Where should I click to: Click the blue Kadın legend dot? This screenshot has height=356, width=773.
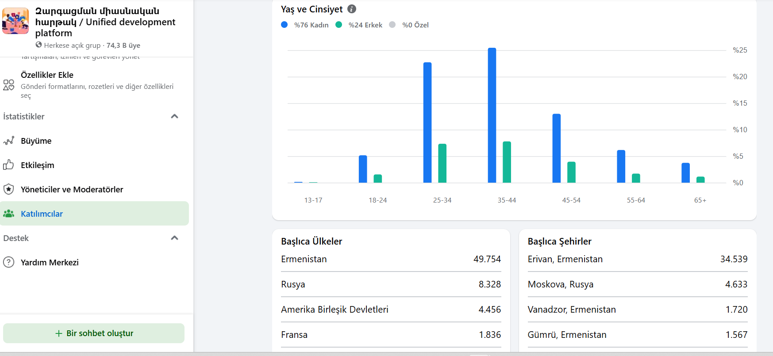[285, 25]
